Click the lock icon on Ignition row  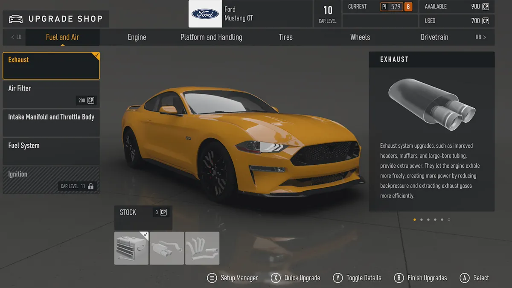point(90,186)
